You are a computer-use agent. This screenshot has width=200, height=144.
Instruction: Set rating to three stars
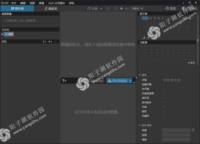[172, 80]
